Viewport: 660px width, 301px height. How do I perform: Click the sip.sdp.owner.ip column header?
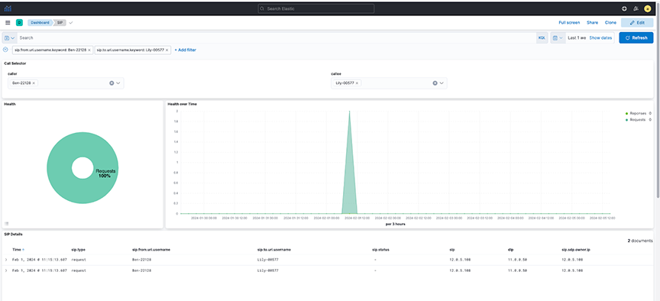coord(575,250)
